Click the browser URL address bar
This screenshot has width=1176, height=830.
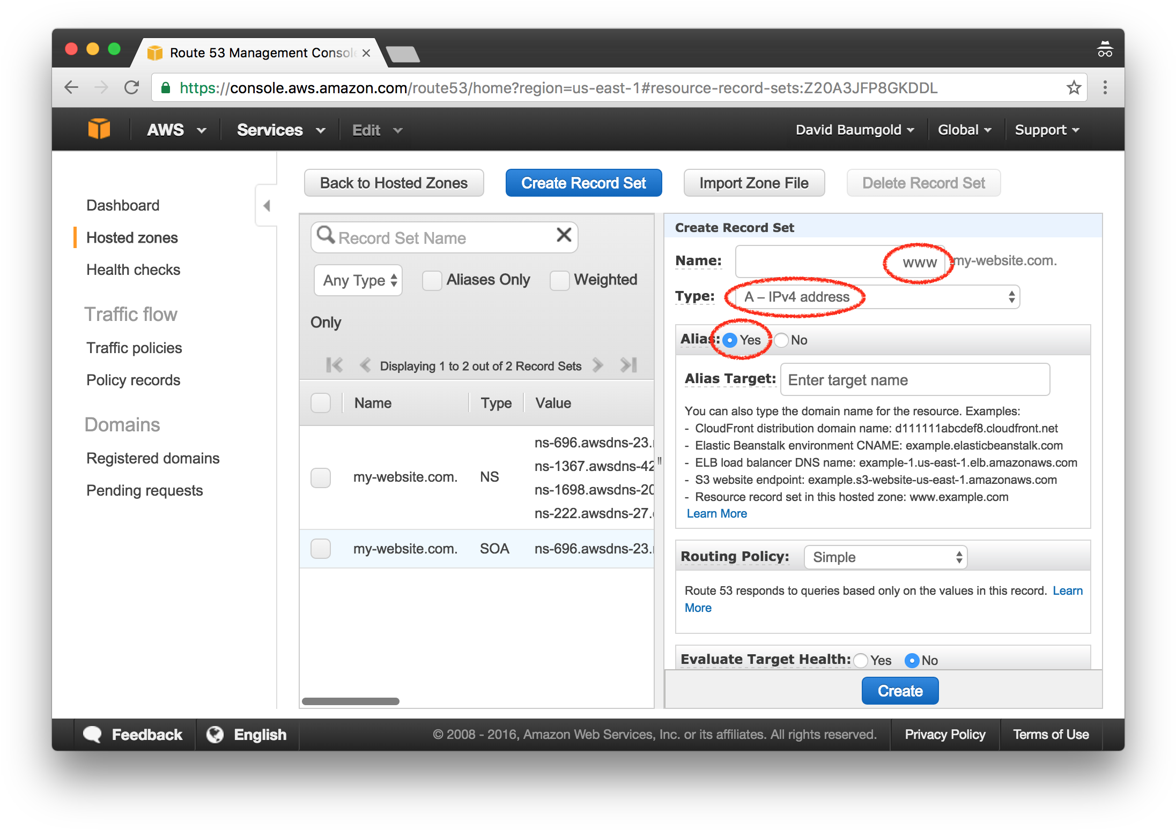(x=619, y=88)
